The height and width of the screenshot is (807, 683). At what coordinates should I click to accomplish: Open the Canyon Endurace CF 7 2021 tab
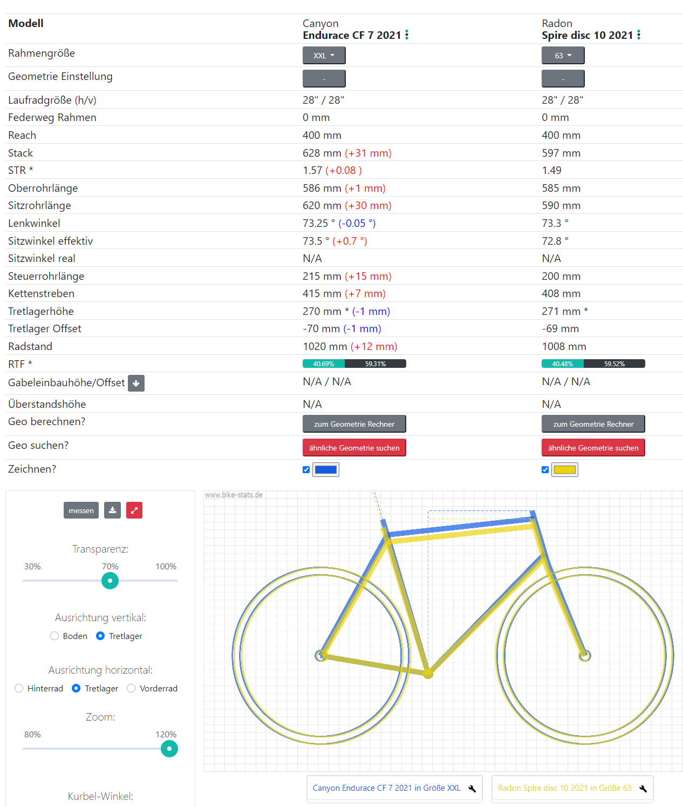(x=386, y=788)
